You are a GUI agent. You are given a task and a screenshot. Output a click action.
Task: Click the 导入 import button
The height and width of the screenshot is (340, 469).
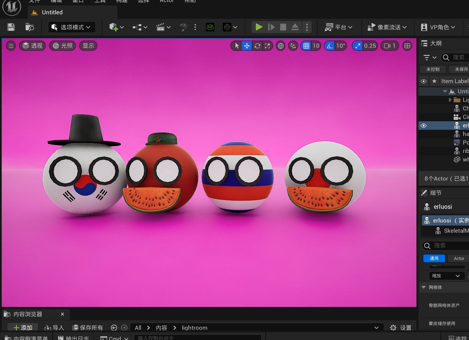[x=54, y=328]
